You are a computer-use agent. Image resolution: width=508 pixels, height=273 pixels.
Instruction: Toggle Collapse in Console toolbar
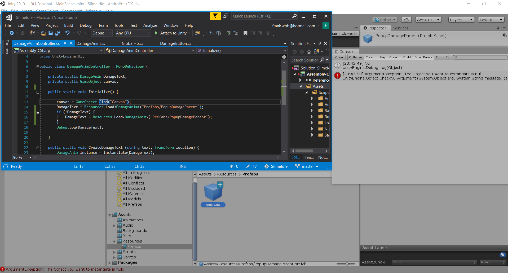click(355, 57)
